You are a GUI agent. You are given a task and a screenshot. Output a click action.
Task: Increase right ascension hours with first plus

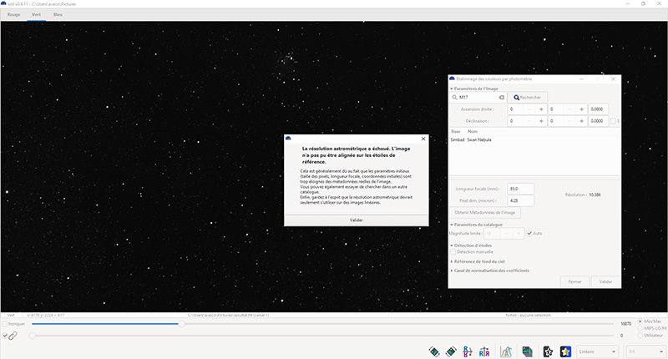click(x=541, y=109)
